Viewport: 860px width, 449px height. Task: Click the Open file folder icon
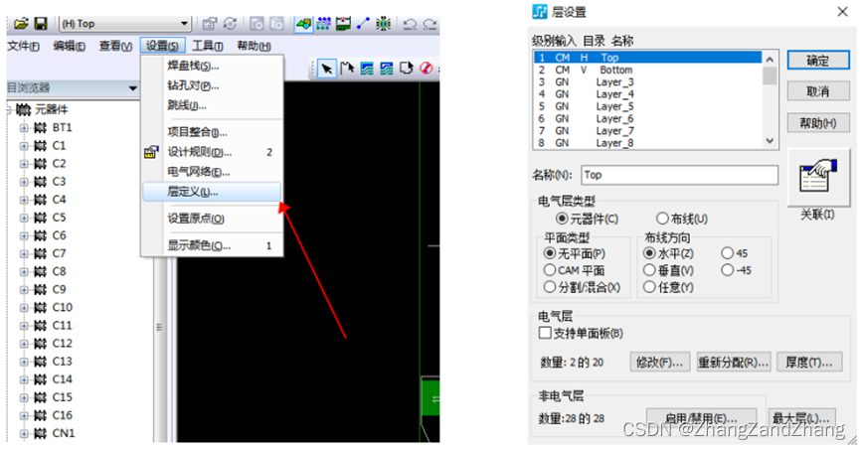click(21, 24)
